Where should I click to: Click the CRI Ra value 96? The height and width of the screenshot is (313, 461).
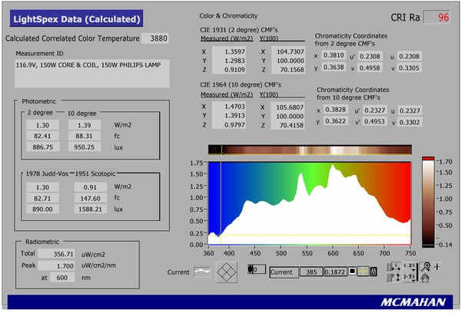(x=437, y=18)
